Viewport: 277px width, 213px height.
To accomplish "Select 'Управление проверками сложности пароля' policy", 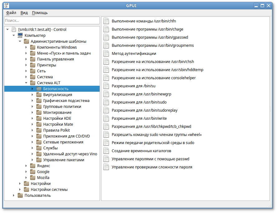I will pyautogui.click(x=152, y=167).
